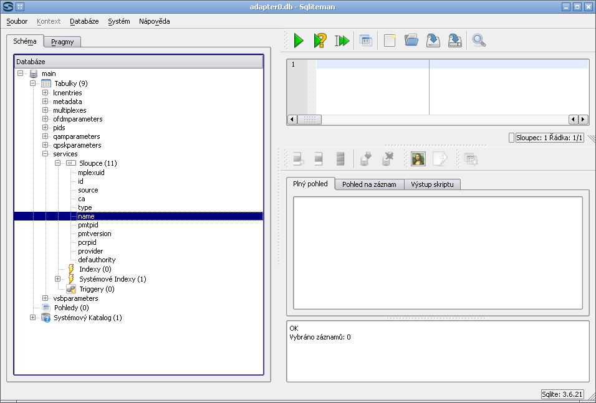Rollback changes using database X icon
Viewport: 596px width, 403px height.
[x=387, y=159]
